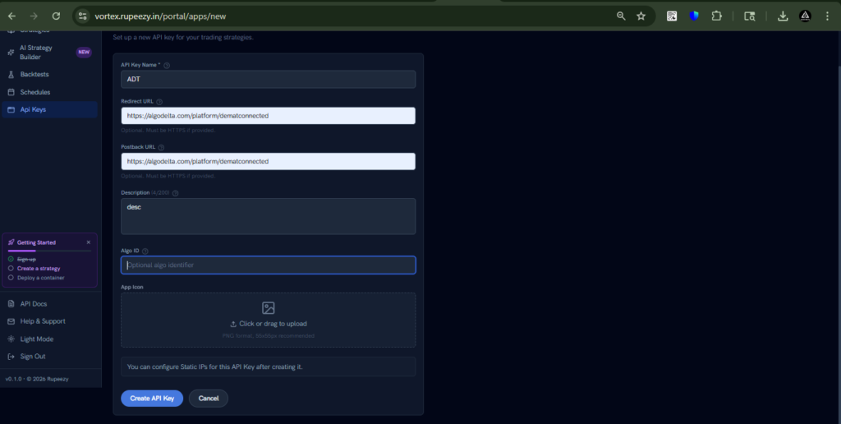841x424 pixels.
Task: Open the browser downloads icon
Action: coord(783,16)
